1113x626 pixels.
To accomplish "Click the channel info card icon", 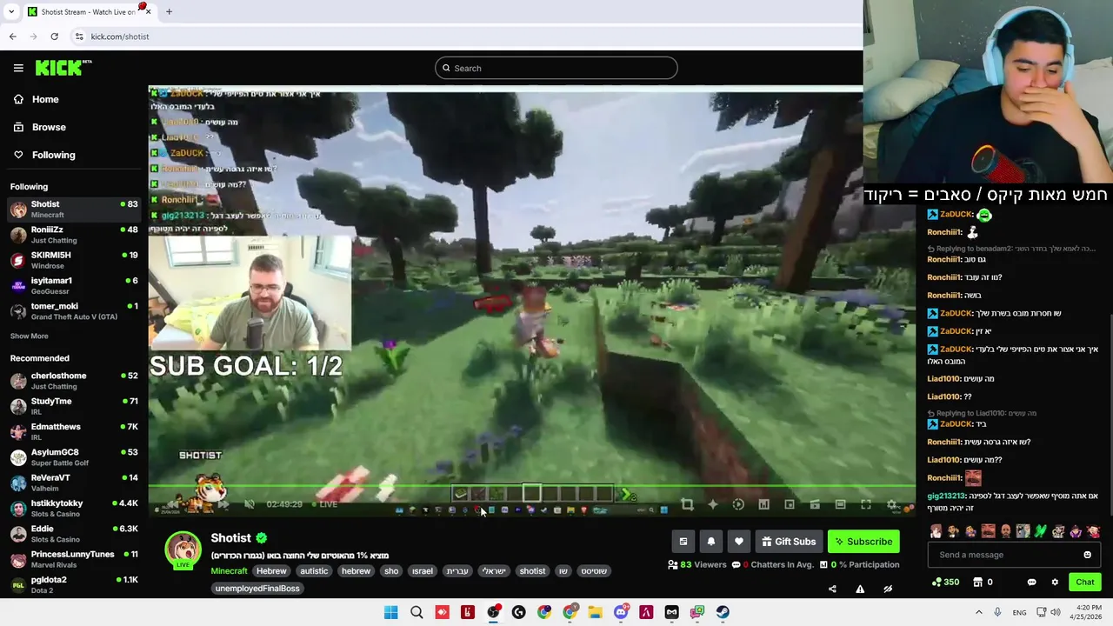I will coord(683,542).
